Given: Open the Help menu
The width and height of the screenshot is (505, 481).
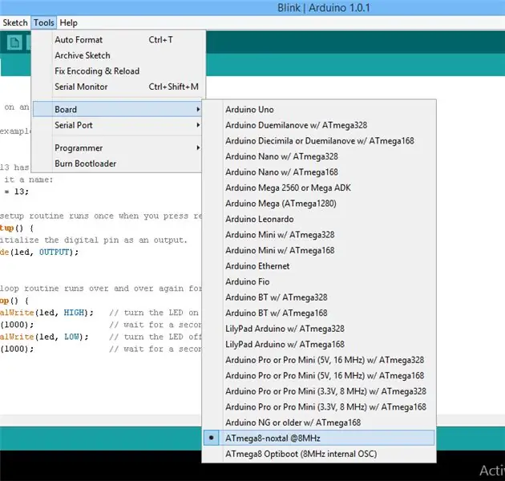Looking at the screenshot, I should [69, 22].
